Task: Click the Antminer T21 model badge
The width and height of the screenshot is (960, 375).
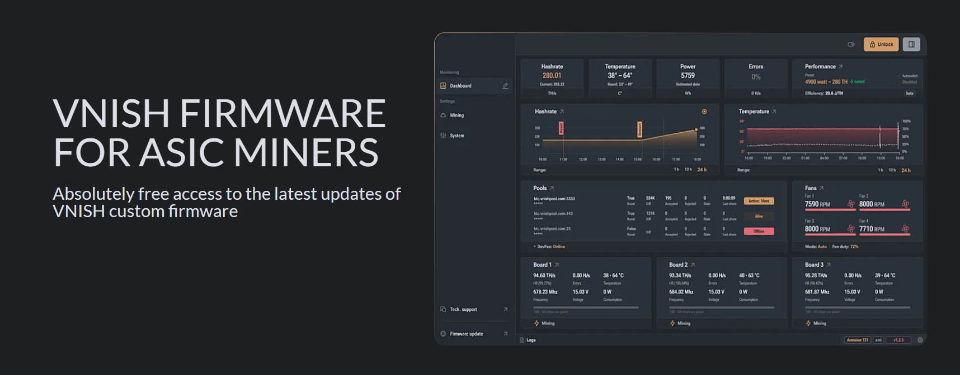Action: (858, 340)
